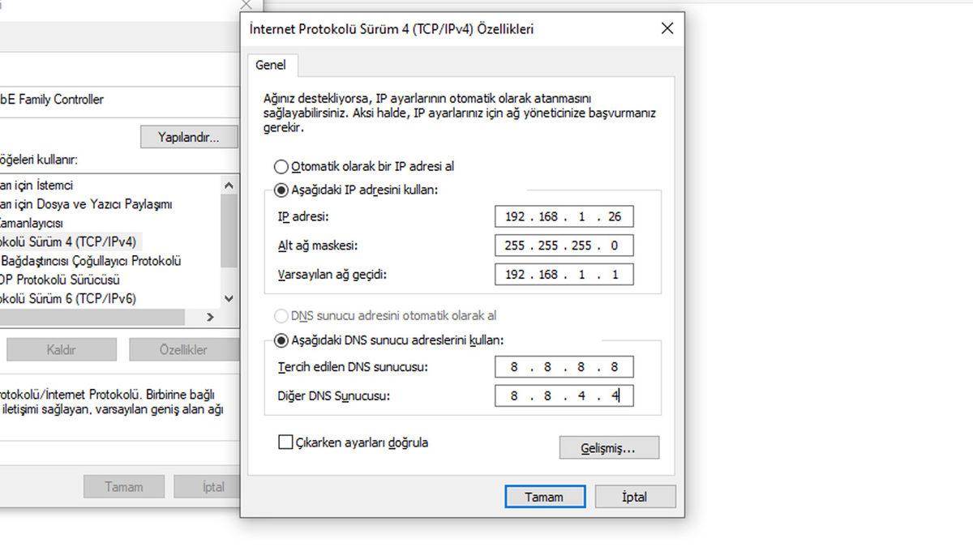Image resolution: width=973 pixels, height=547 pixels.
Task: Click the Diğer DNS Sunucusu field
Action: pos(564,395)
